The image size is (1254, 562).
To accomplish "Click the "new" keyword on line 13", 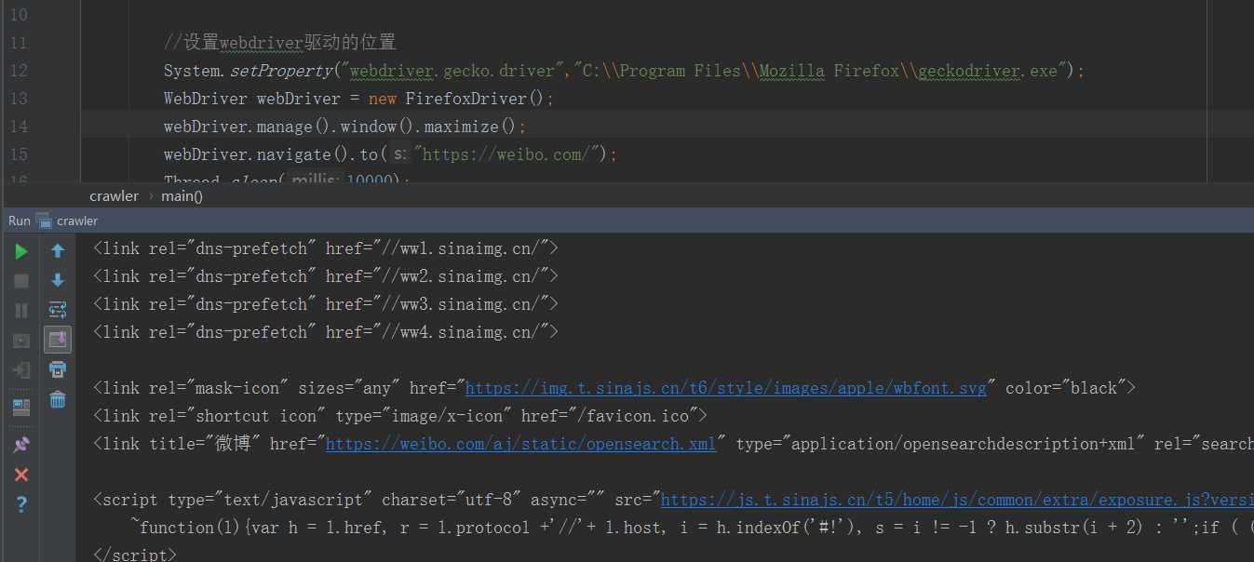I will pos(382,99).
